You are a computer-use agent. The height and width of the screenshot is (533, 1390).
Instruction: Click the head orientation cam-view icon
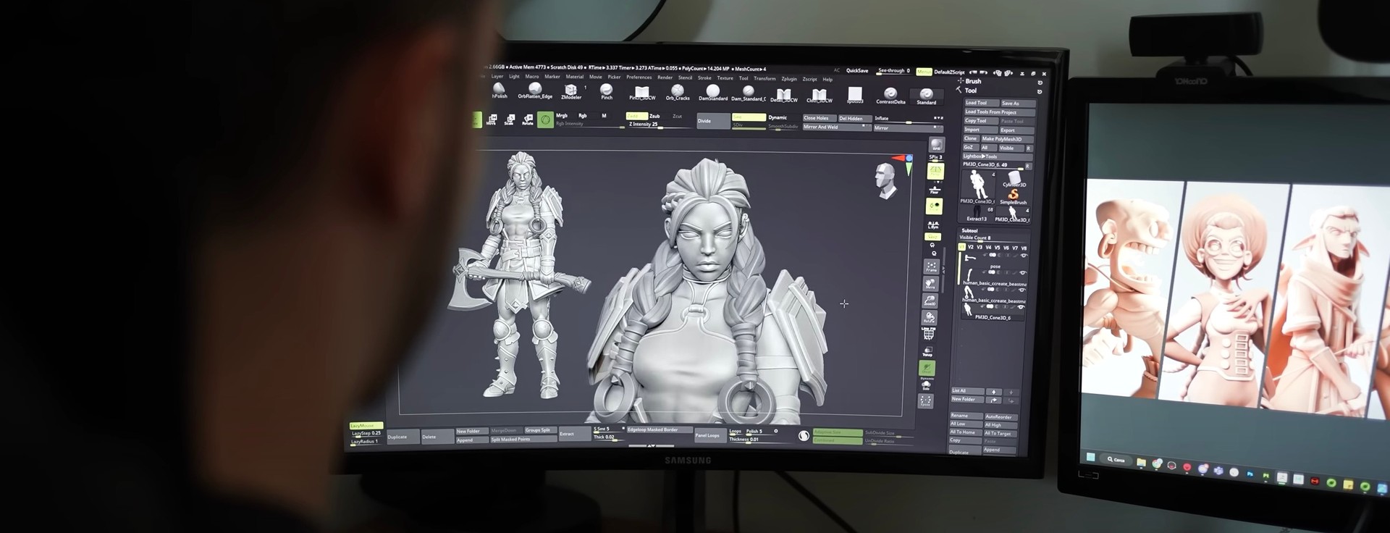point(885,179)
